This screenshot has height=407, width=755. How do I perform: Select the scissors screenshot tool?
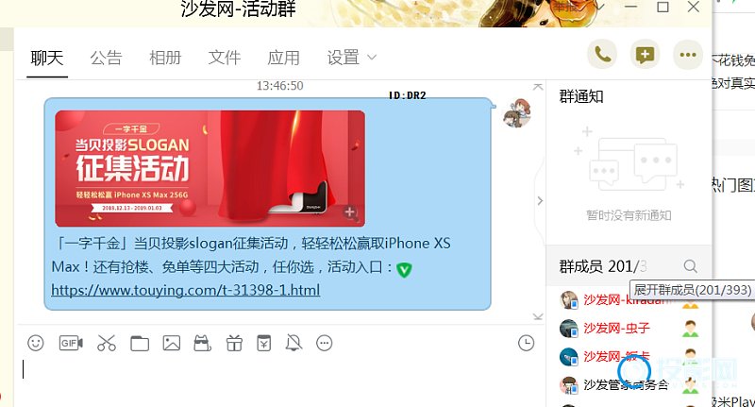coord(107,343)
